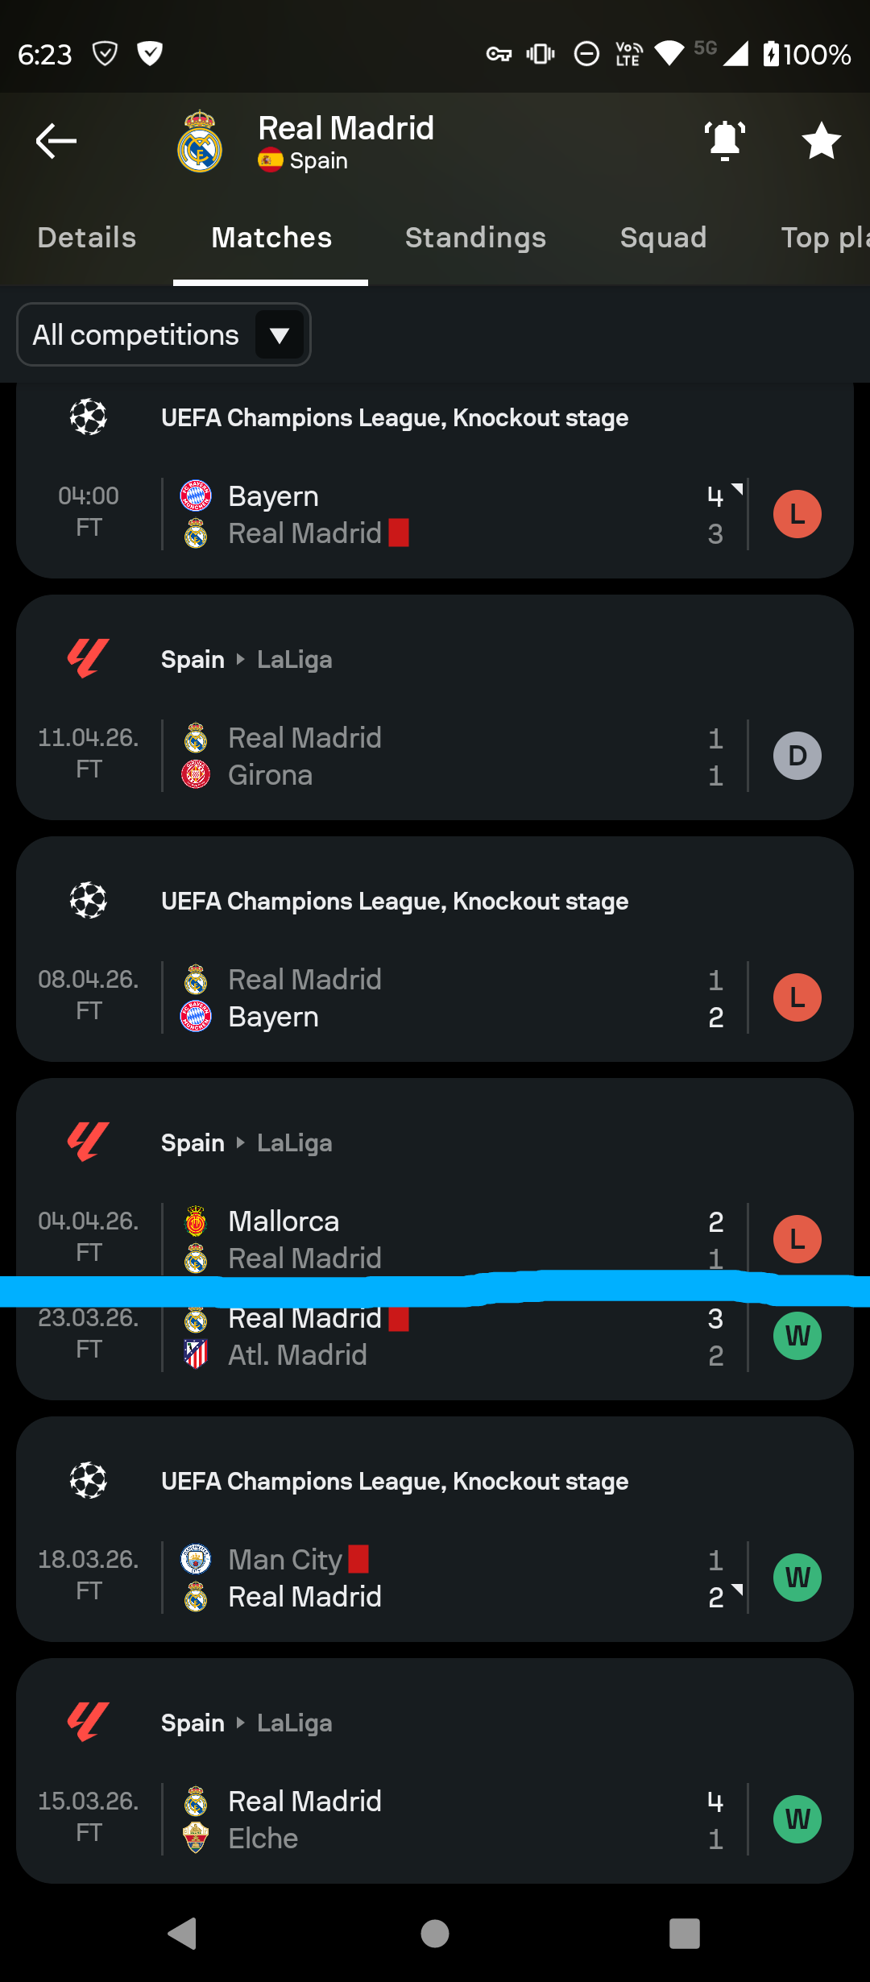Switch to the Details tab
Screen dimensions: 870x1982
point(87,238)
